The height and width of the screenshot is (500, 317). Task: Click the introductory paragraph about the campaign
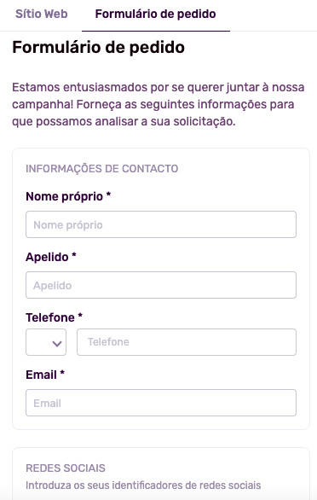[158, 104]
